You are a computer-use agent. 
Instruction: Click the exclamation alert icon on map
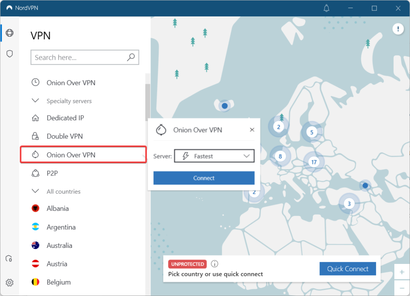tap(398, 29)
